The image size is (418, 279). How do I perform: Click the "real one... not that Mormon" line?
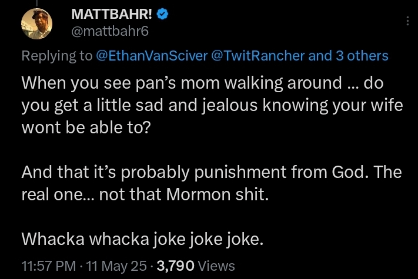click(x=145, y=194)
